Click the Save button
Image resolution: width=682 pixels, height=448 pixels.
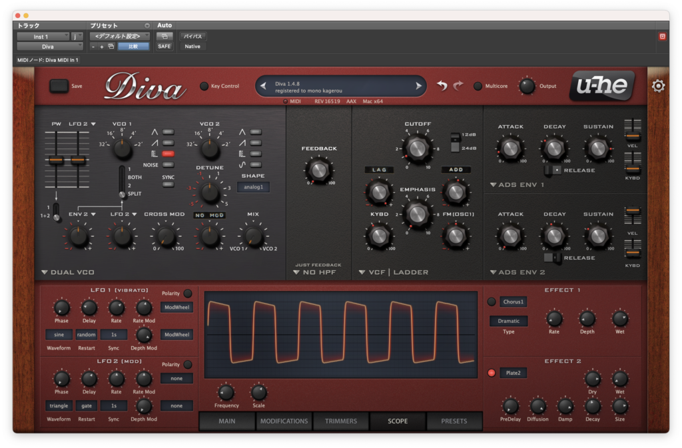pyautogui.click(x=59, y=86)
